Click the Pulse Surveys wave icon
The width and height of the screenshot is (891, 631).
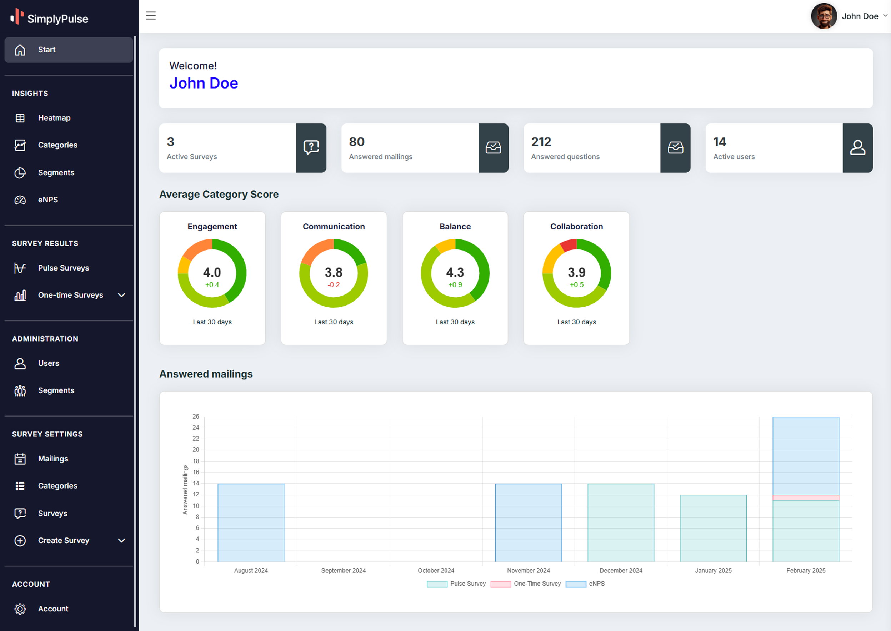click(x=20, y=268)
